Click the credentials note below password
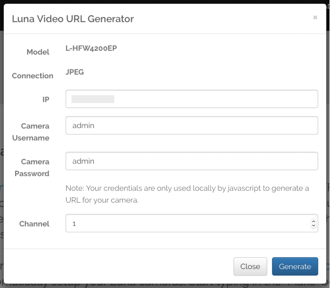This screenshot has width=331, height=288. point(187,194)
